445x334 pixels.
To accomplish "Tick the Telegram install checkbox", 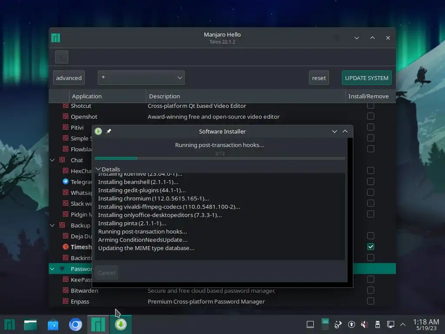I will coord(370,181).
